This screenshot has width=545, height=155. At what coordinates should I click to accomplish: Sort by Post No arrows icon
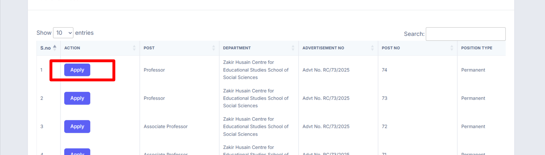pos(451,48)
